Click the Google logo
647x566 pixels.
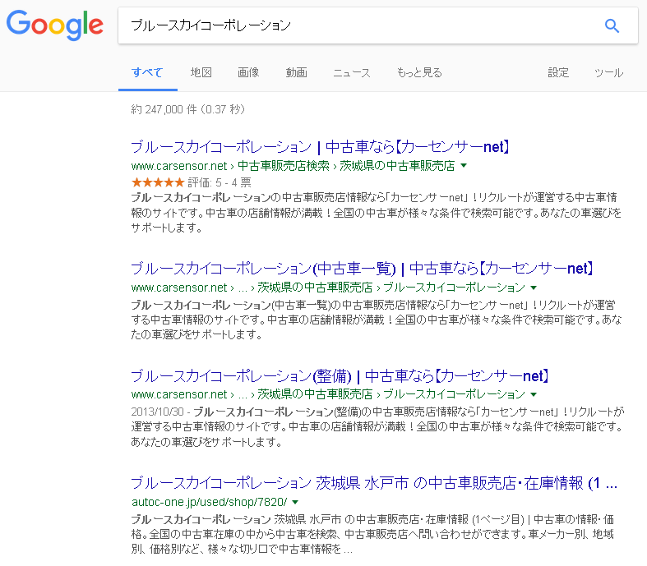coord(54,25)
